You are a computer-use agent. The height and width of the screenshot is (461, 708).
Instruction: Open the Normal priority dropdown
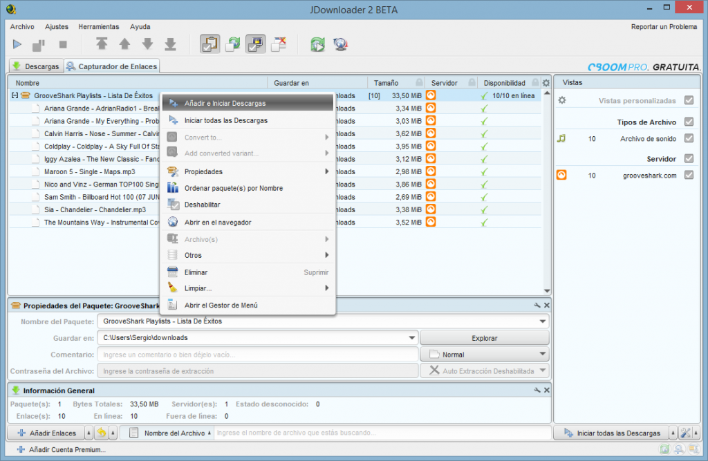click(485, 355)
